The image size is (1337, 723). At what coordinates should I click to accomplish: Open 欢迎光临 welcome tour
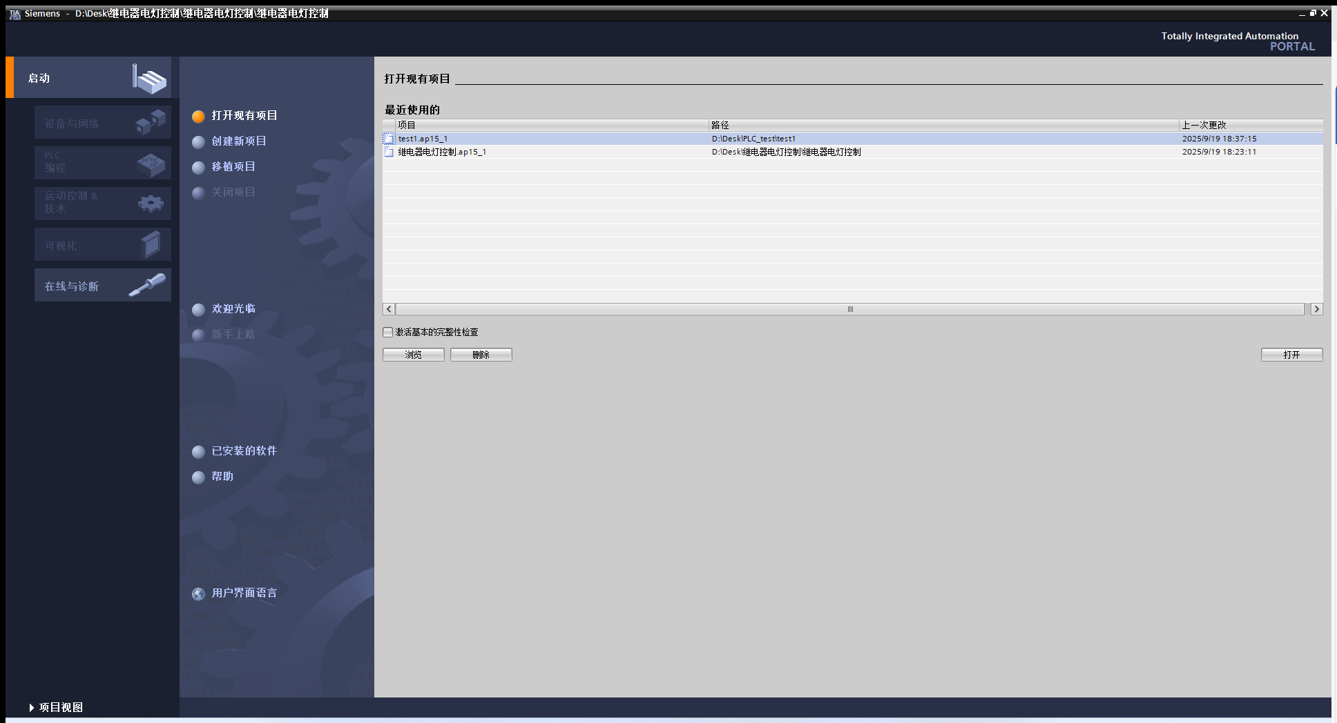click(x=233, y=308)
